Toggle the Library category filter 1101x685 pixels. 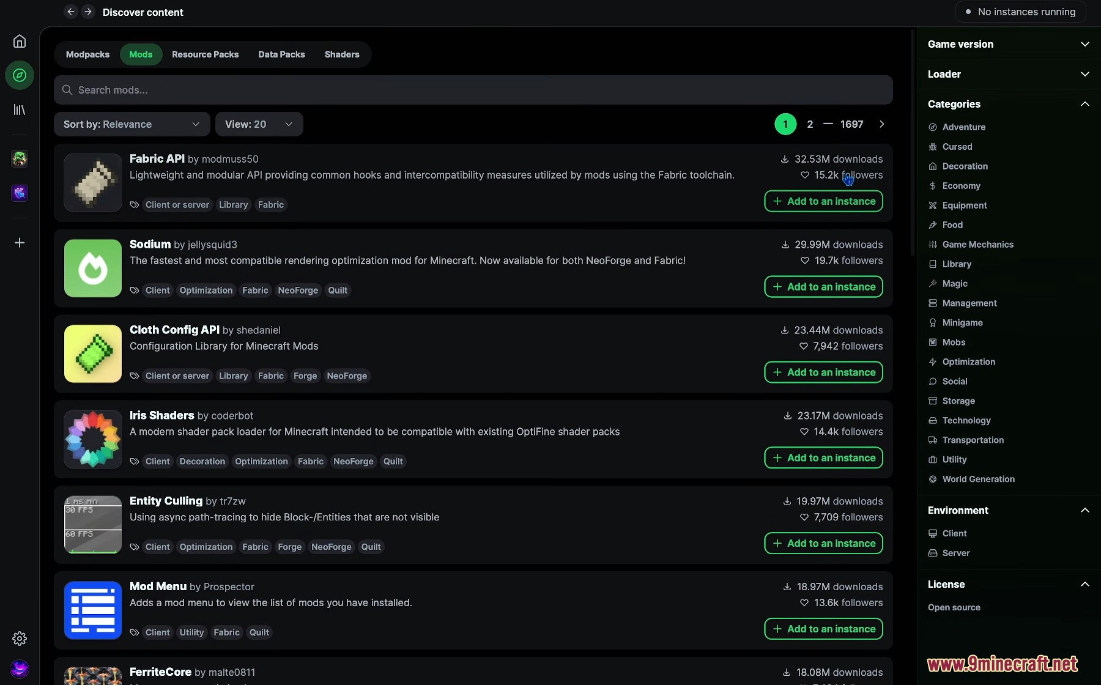point(950,264)
